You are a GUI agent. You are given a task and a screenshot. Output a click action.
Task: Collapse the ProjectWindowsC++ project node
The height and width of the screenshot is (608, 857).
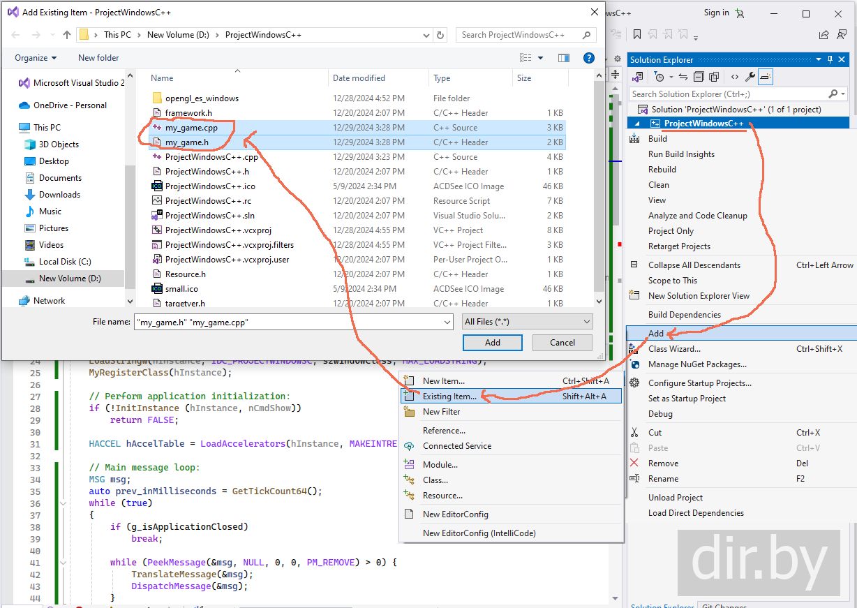tap(636, 124)
